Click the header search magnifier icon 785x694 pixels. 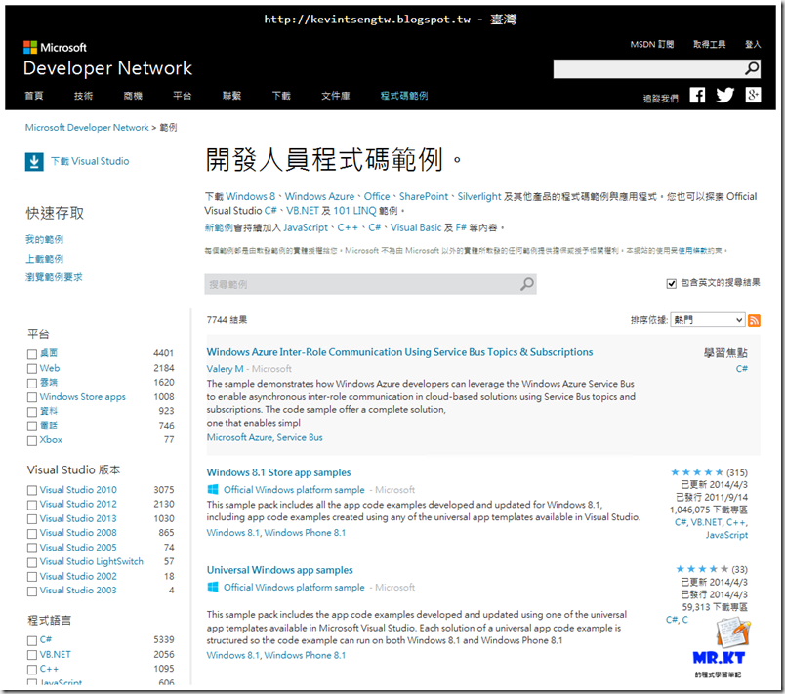click(752, 68)
